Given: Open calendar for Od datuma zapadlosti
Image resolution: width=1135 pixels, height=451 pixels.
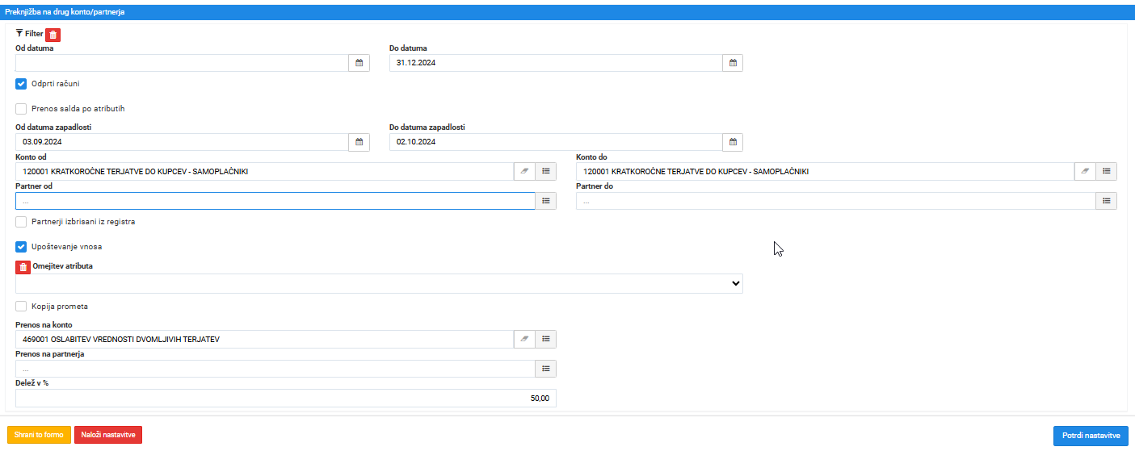Looking at the screenshot, I should [359, 142].
